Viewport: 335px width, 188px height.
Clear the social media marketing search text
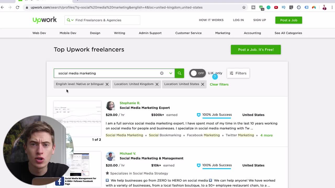[x=162, y=73]
